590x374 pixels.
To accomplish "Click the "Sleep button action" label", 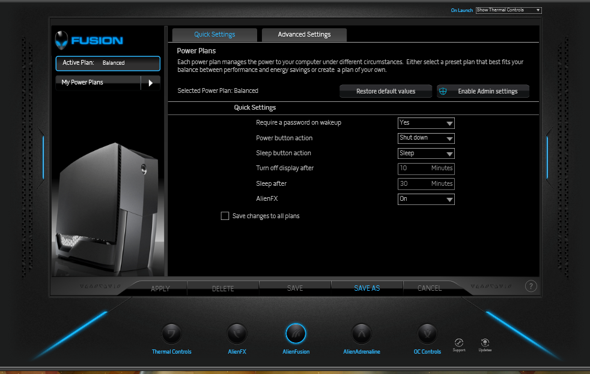I will pos(284,153).
